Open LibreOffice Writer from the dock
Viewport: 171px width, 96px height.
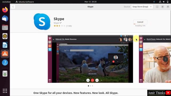pos(5,45)
